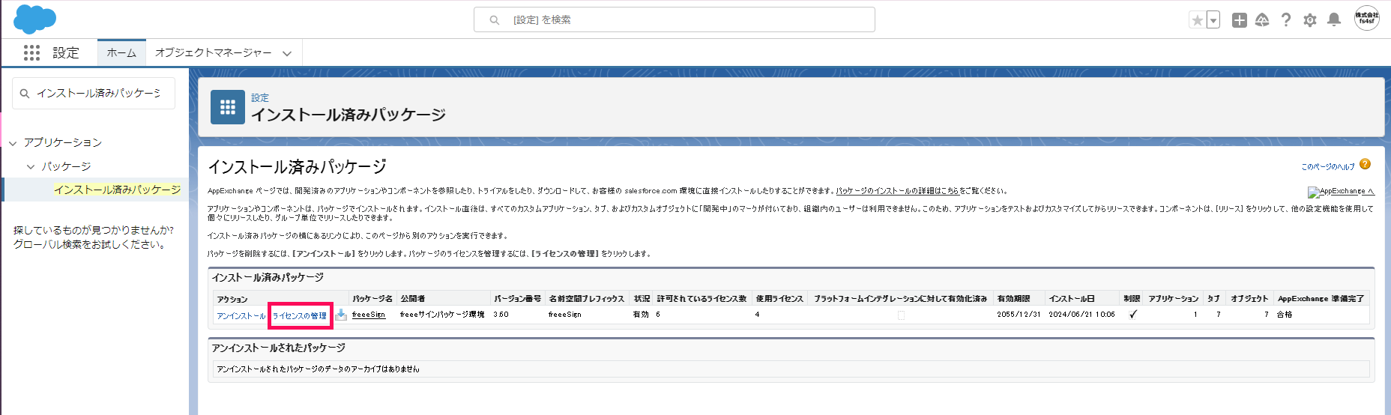This screenshot has width=1391, height=415.
Task: Collapse the アプリケーション tree node
Action: click(13, 143)
